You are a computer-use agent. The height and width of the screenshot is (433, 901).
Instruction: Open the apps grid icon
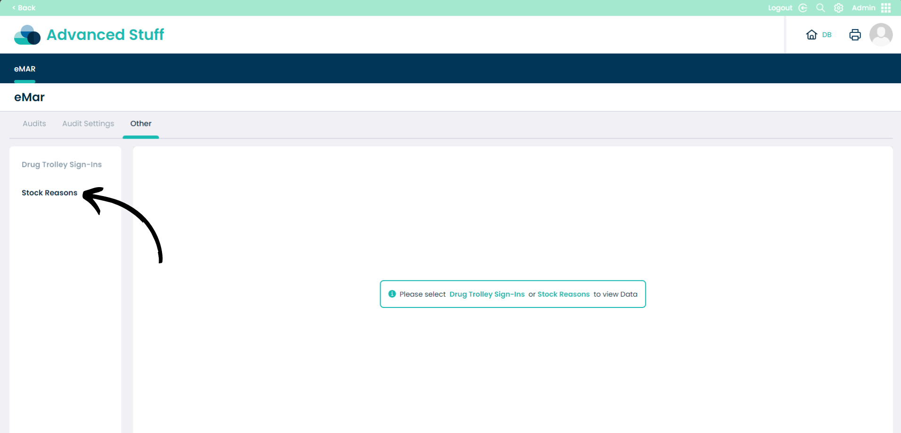pyautogui.click(x=886, y=8)
